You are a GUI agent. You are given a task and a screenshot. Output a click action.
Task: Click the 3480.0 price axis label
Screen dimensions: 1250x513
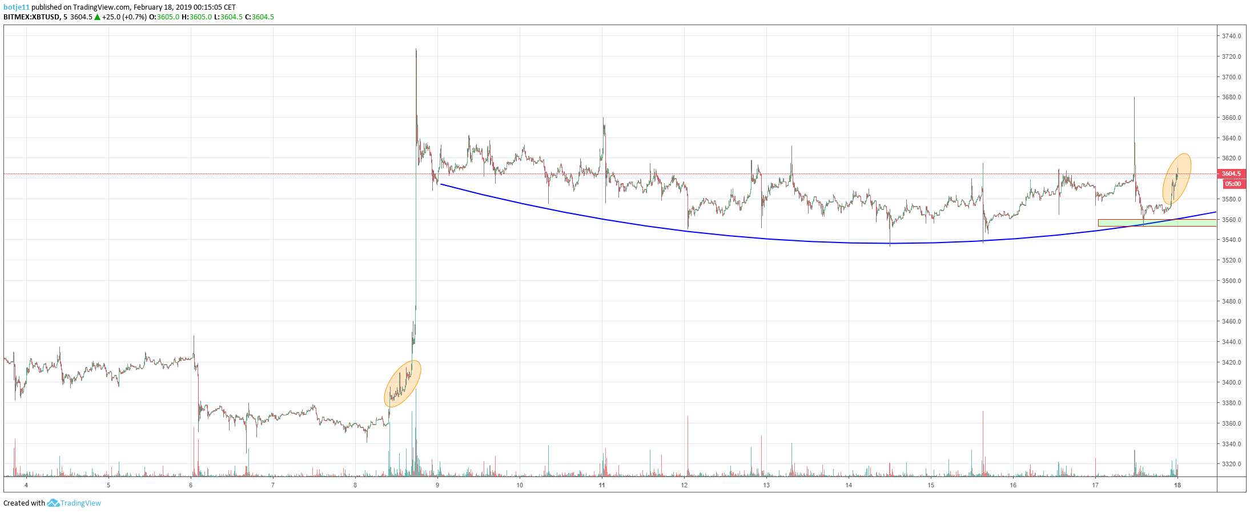tap(1231, 301)
